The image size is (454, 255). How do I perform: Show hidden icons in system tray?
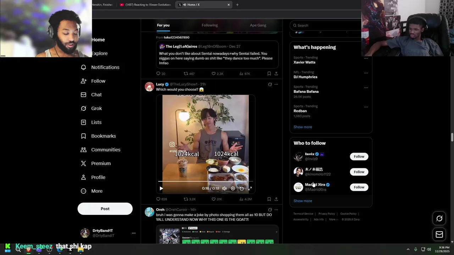coord(408,249)
